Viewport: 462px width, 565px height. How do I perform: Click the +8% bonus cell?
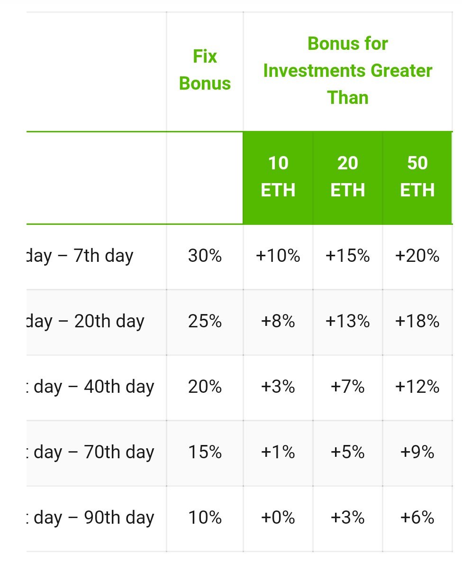(x=278, y=322)
